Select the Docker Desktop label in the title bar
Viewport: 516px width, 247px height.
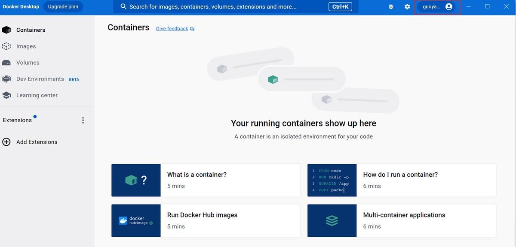[21, 6]
